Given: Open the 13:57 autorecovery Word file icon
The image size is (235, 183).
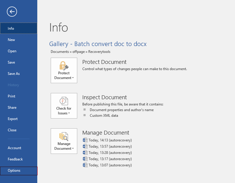Looking at the screenshot, I should pos(85,146).
